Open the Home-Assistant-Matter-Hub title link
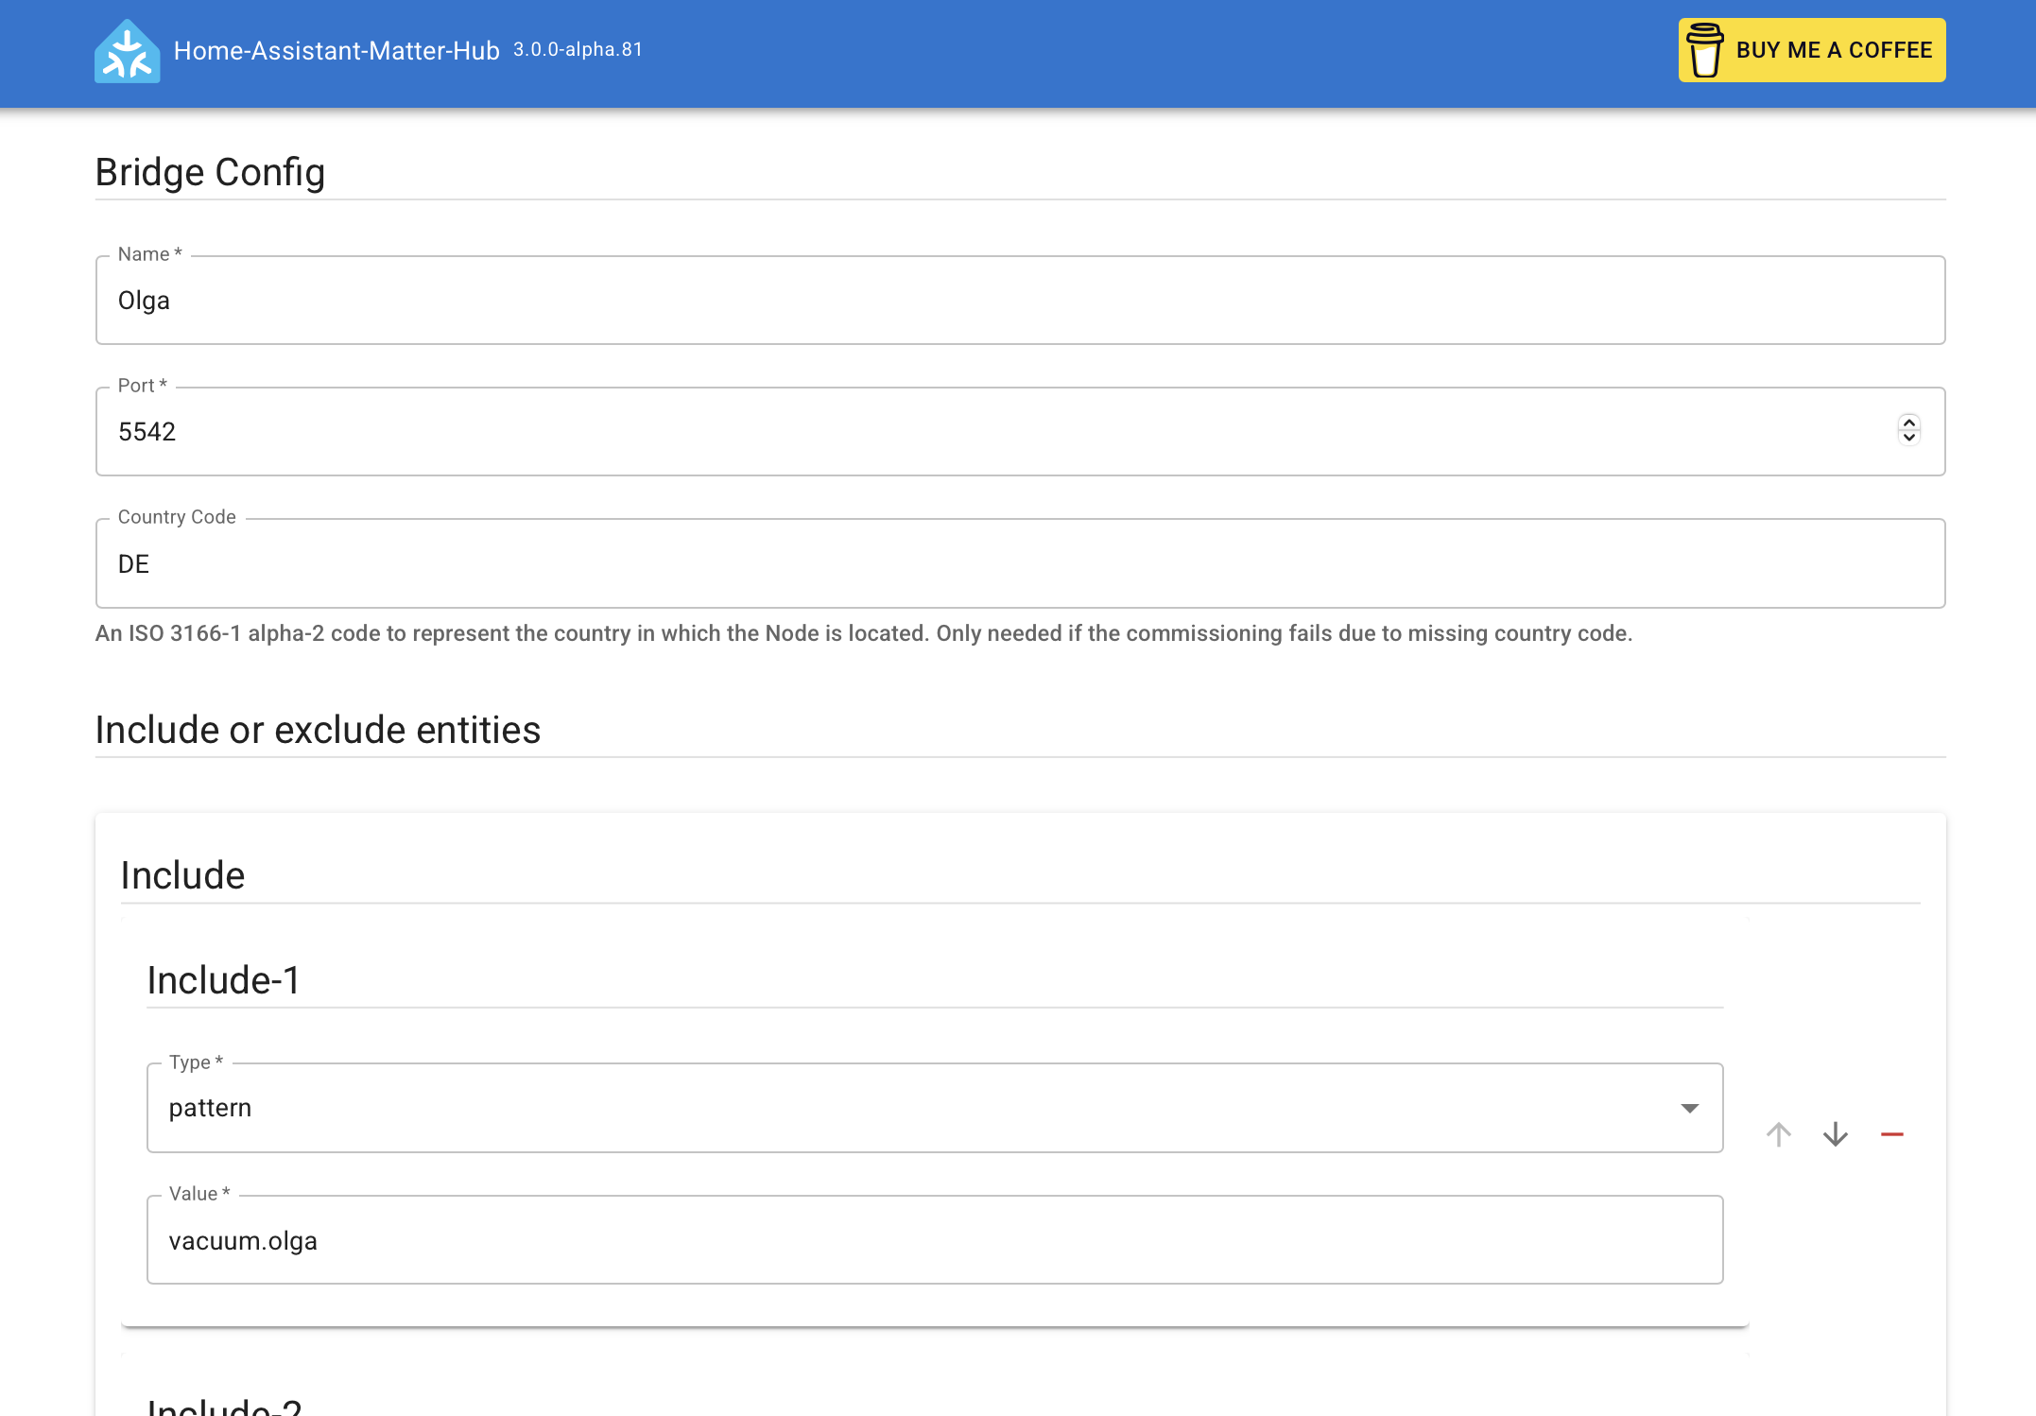 tap(336, 51)
